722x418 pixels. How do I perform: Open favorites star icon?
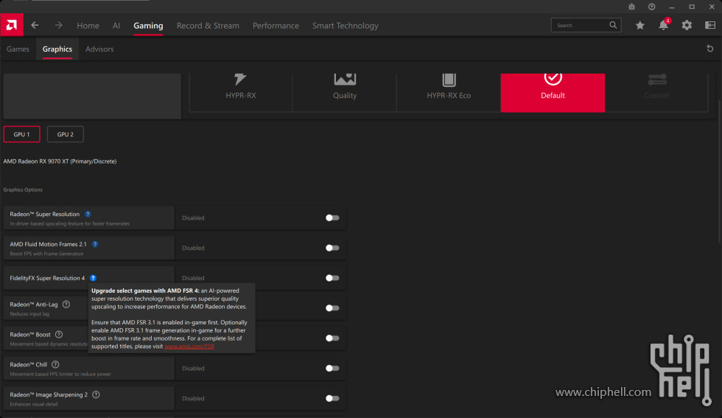coord(640,25)
